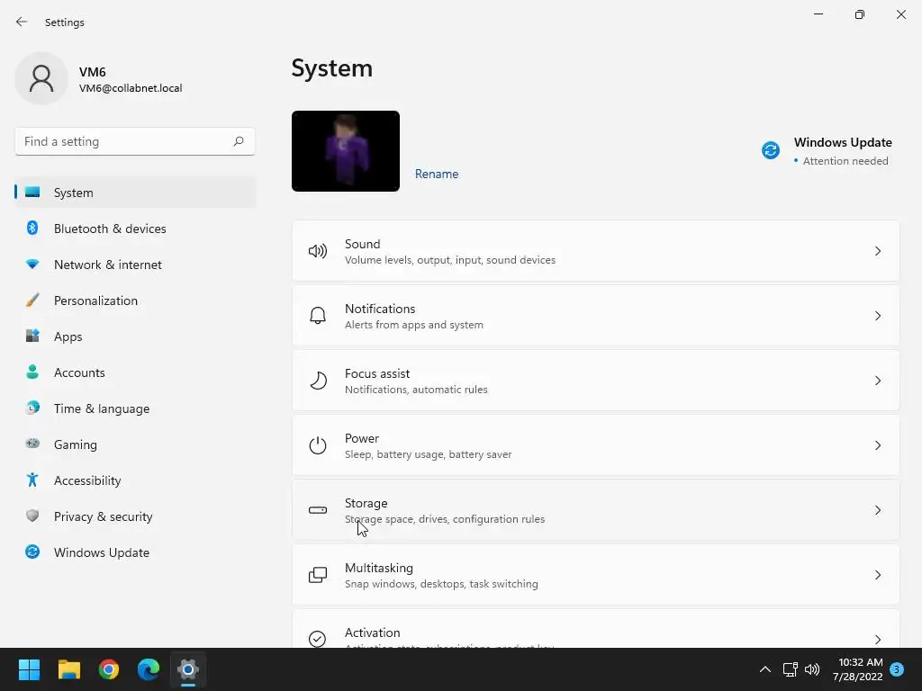
Task: Click the Power button icon
Action: pyautogui.click(x=318, y=445)
